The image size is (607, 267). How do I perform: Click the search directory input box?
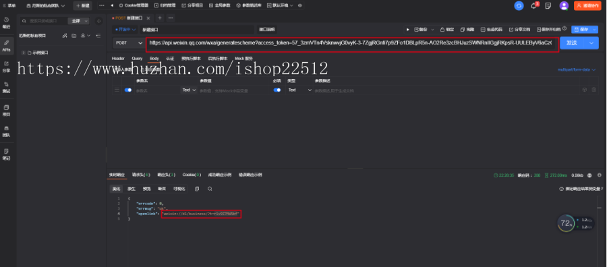pyautogui.click(x=44, y=21)
